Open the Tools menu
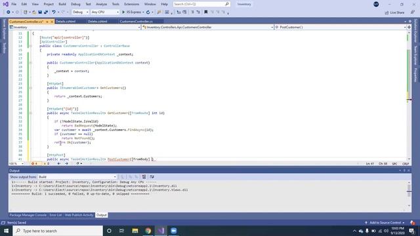Viewport: 420px width, 236px height. 115,5
